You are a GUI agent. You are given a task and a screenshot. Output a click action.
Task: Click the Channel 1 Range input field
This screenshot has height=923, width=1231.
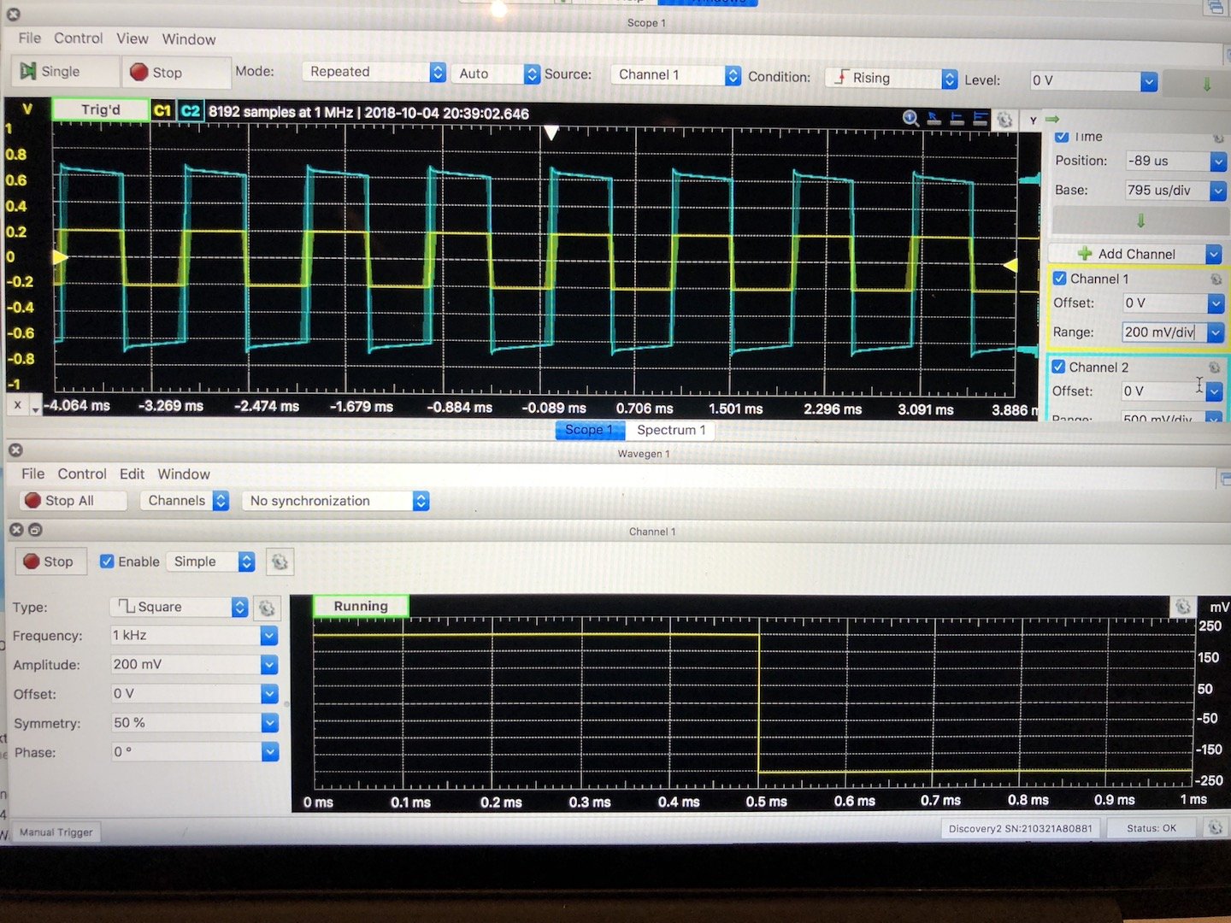click(x=1163, y=332)
